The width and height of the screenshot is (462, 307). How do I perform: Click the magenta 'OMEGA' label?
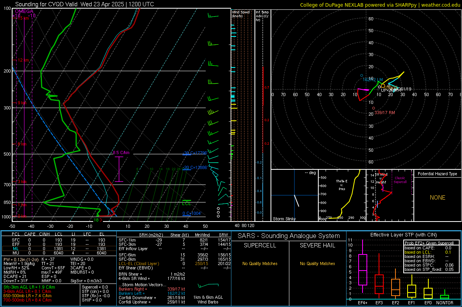click(x=24, y=11)
